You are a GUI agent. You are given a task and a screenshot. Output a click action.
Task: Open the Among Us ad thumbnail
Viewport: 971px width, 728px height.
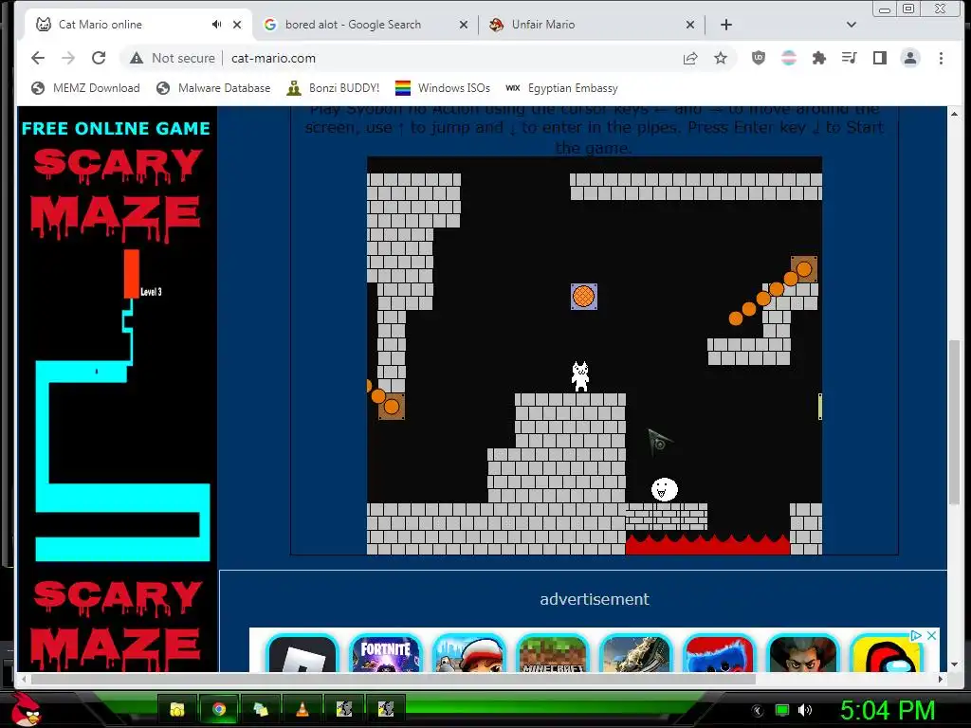887,653
